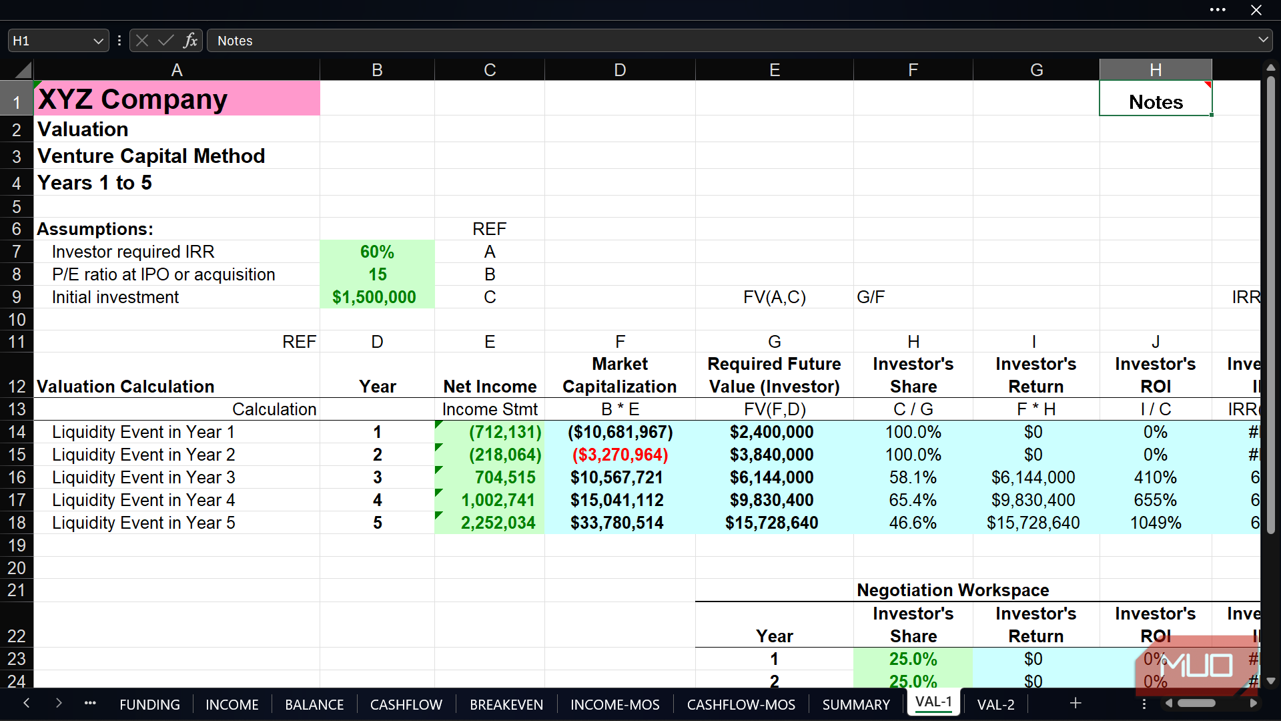Select the XYZ Company title cell
The width and height of the screenshot is (1281, 721).
(x=177, y=99)
